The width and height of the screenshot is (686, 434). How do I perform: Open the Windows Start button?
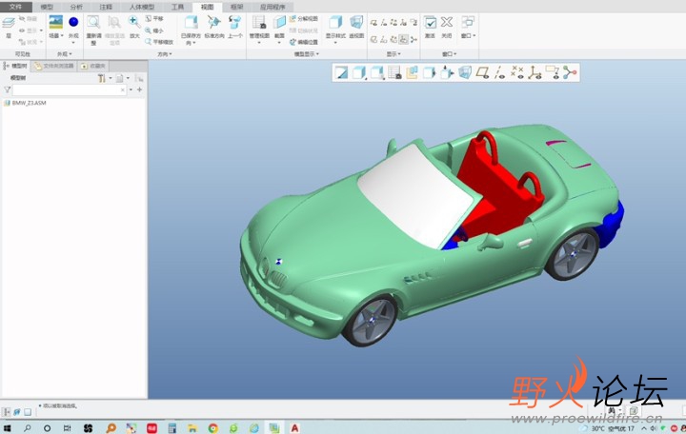coord(7,428)
